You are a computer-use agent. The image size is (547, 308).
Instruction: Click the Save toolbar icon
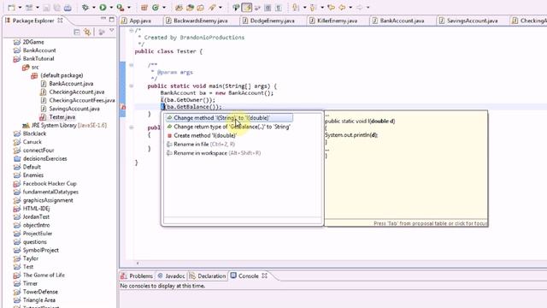tap(46, 8)
